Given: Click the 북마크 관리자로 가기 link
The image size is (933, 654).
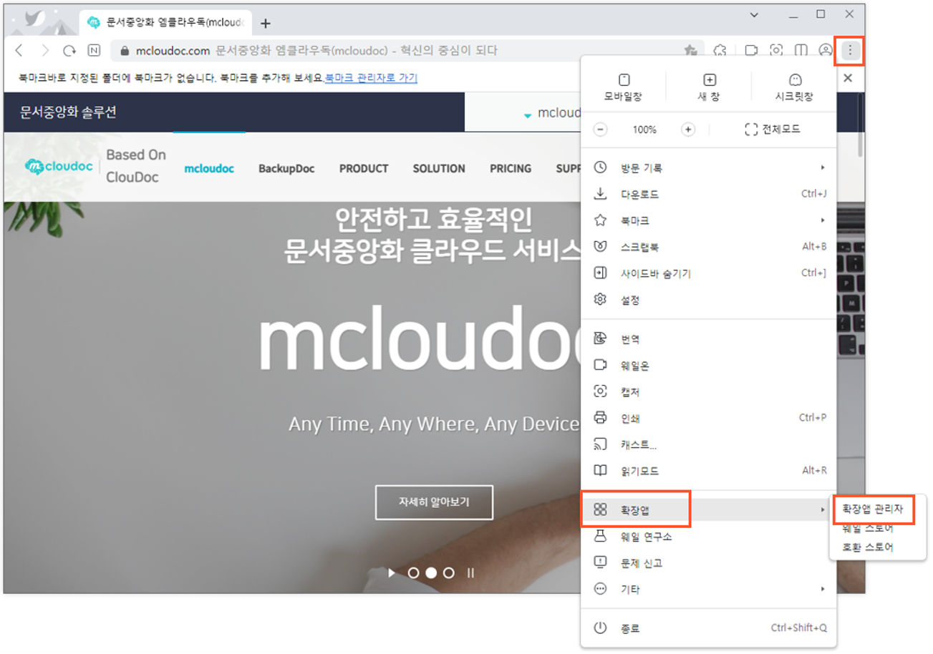Looking at the screenshot, I should tap(371, 78).
